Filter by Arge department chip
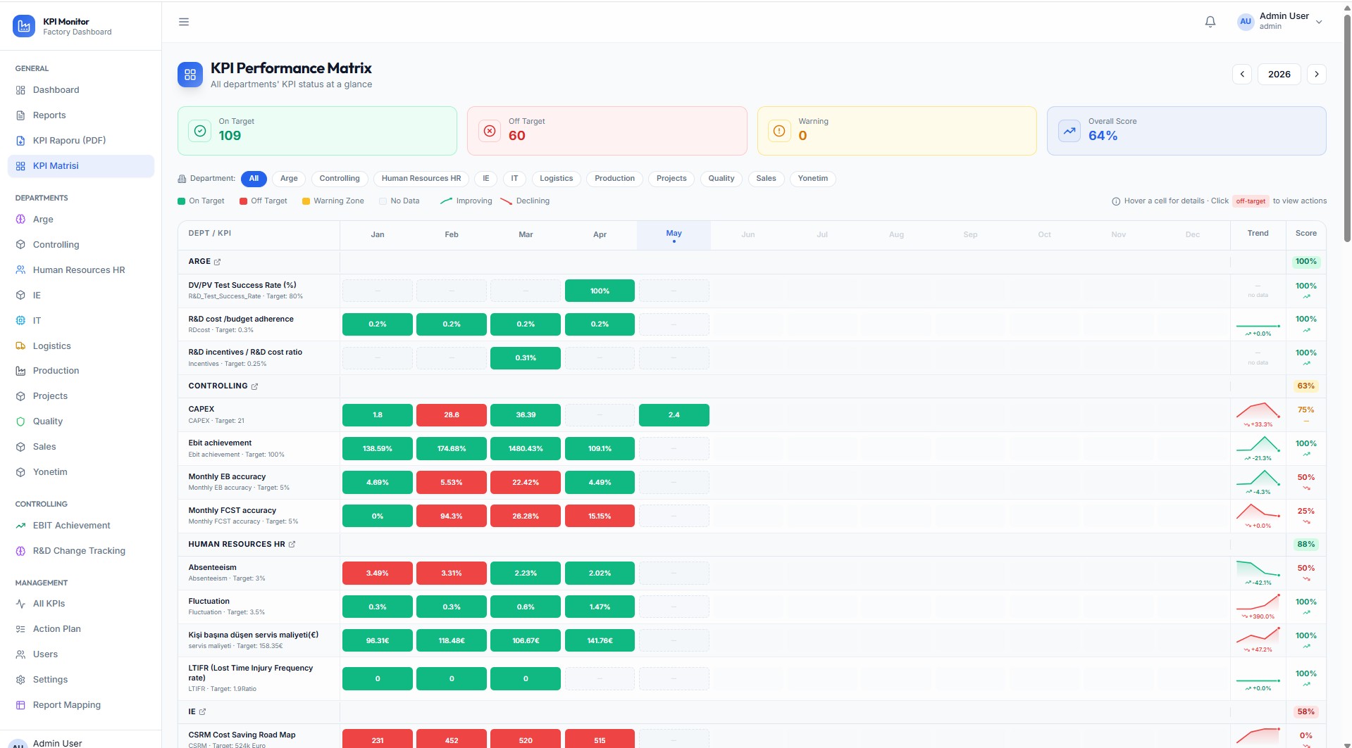 pyautogui.click(x=289, y=179)
